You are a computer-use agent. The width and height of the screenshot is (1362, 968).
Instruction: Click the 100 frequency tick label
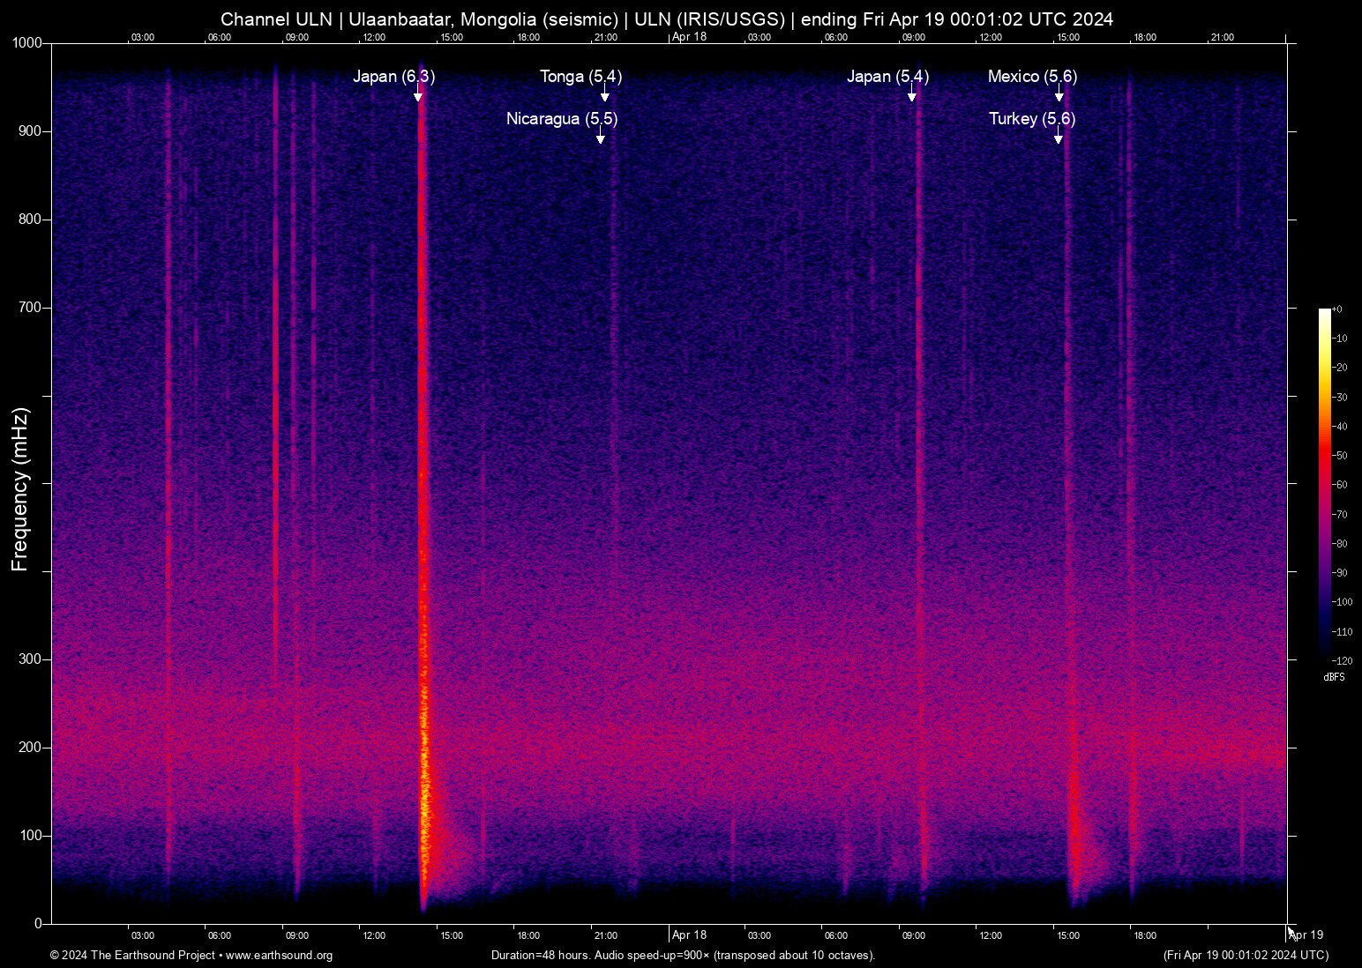coord(31,836)
